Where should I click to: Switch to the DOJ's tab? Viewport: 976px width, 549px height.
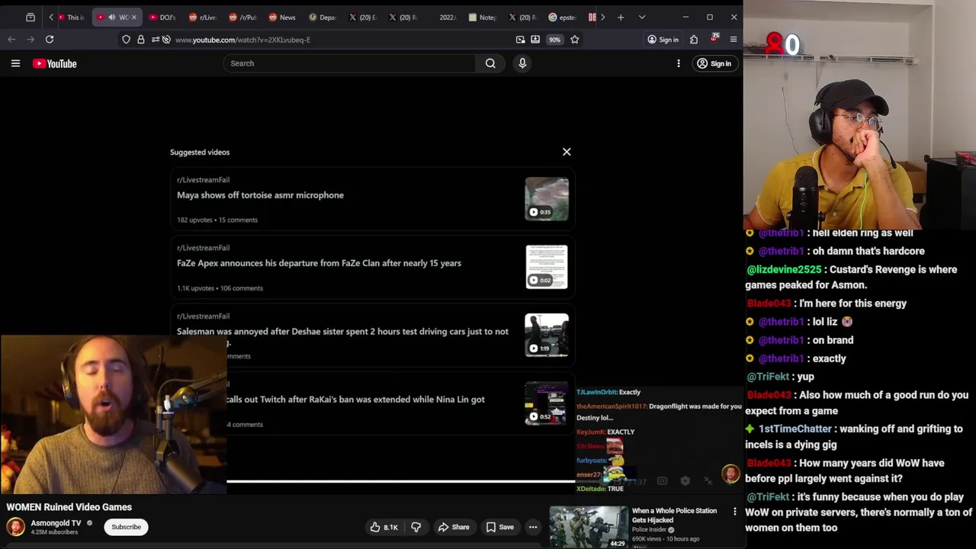click(162, 17)
